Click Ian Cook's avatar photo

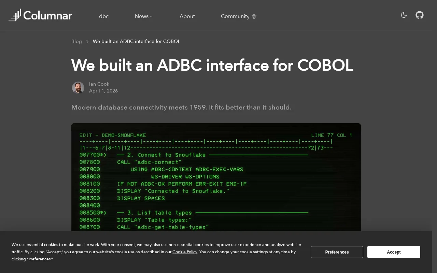[78, 88]
